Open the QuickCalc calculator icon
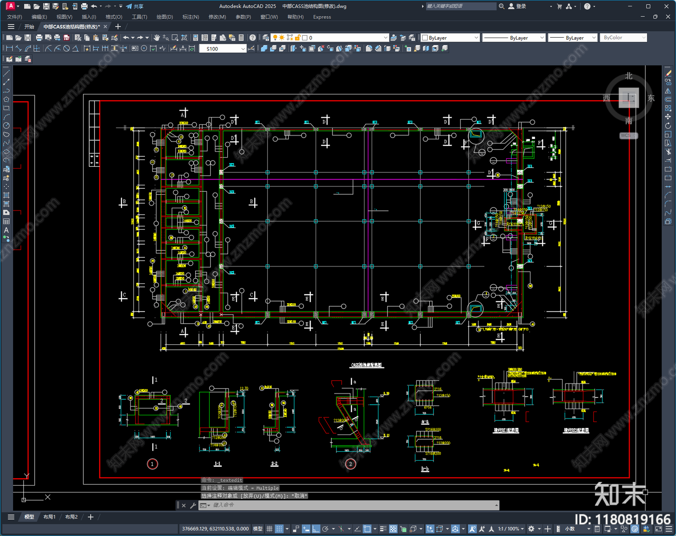This screenshot has width=676, height=536. click(x=241, y=38)
